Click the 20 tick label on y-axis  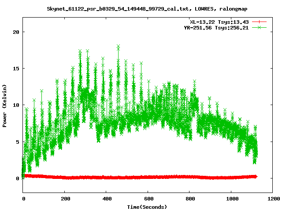tap(15, 32)
